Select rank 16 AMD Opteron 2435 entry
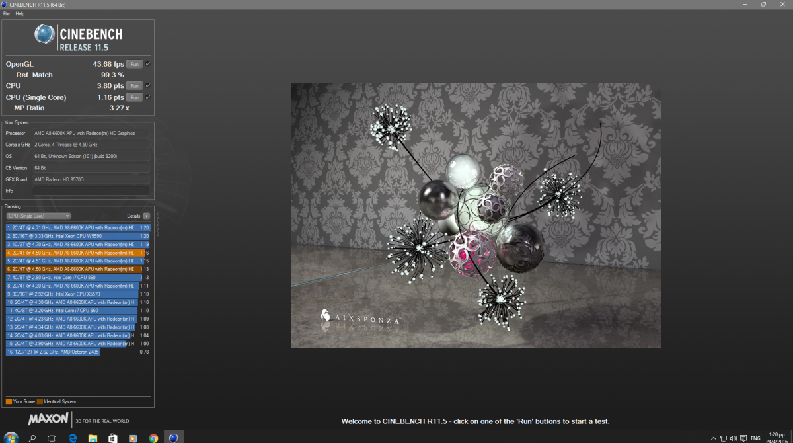The width and height of the screenshot is (793, 443). tap(78, 352)
